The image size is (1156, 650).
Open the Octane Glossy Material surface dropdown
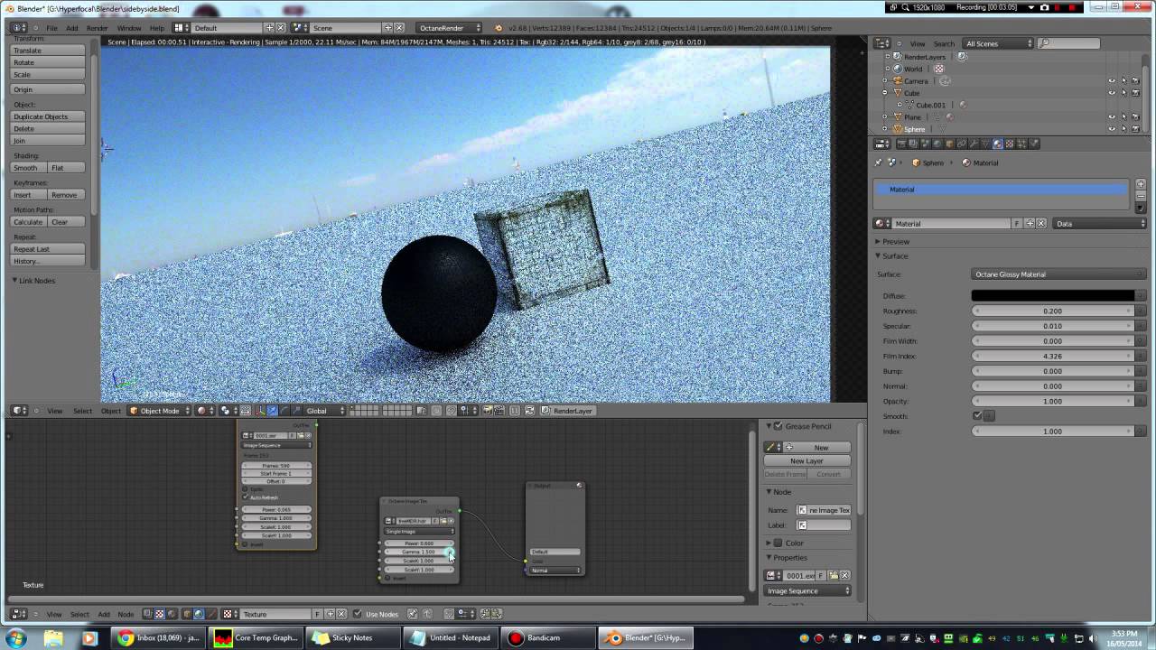pyautogui.click(x=1058, y=274)
